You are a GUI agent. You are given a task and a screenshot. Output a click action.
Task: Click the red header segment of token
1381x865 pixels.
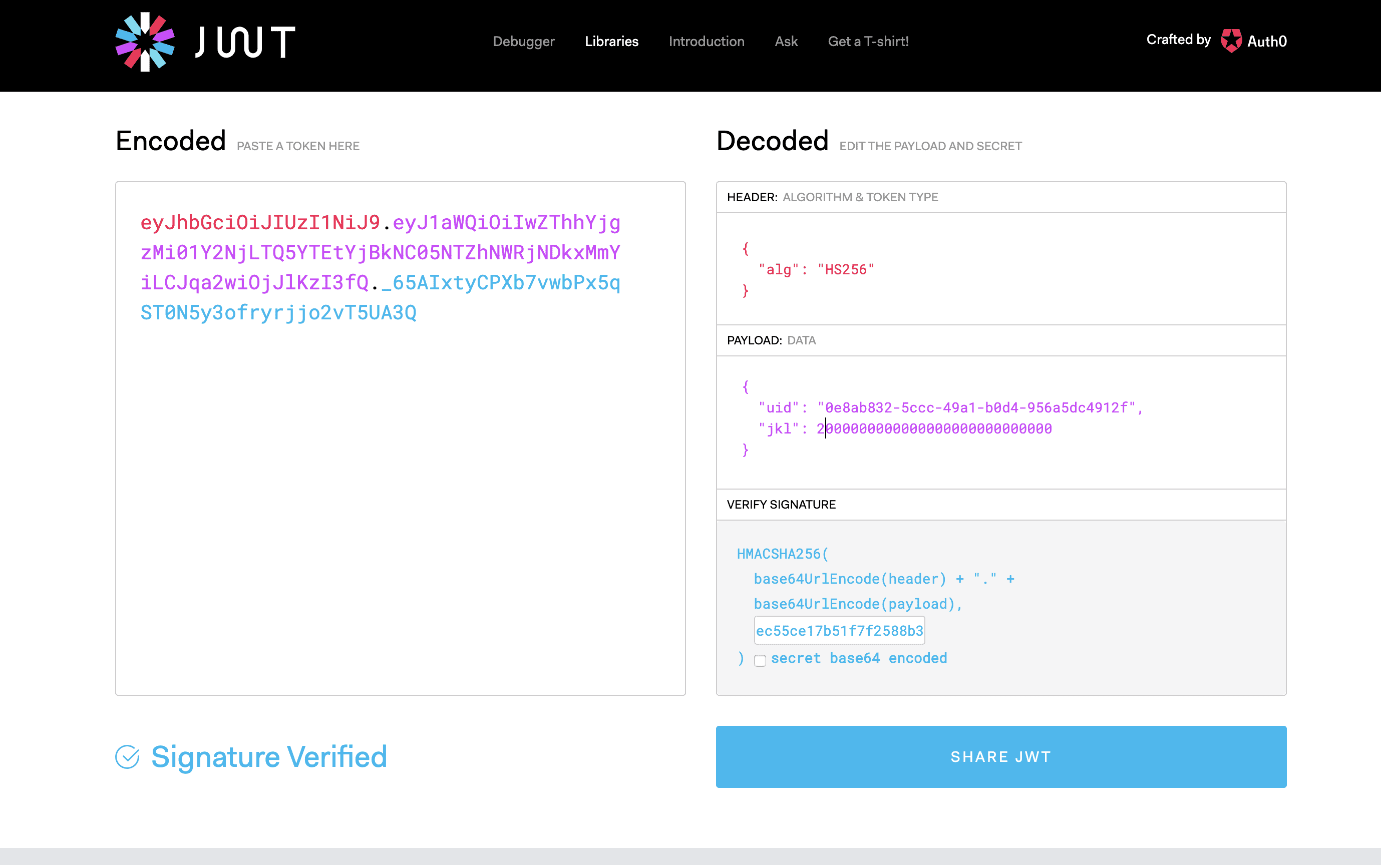point(260,223)
